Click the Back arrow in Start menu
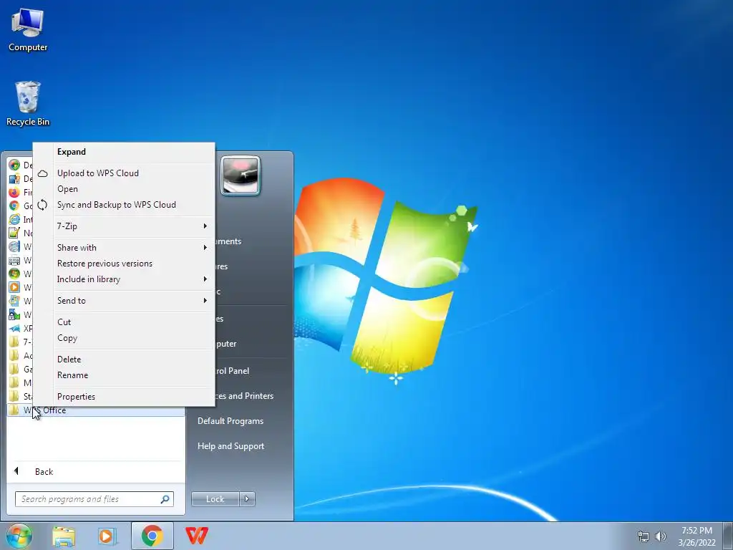The image size is (733, 550). (x=16, y=471)
